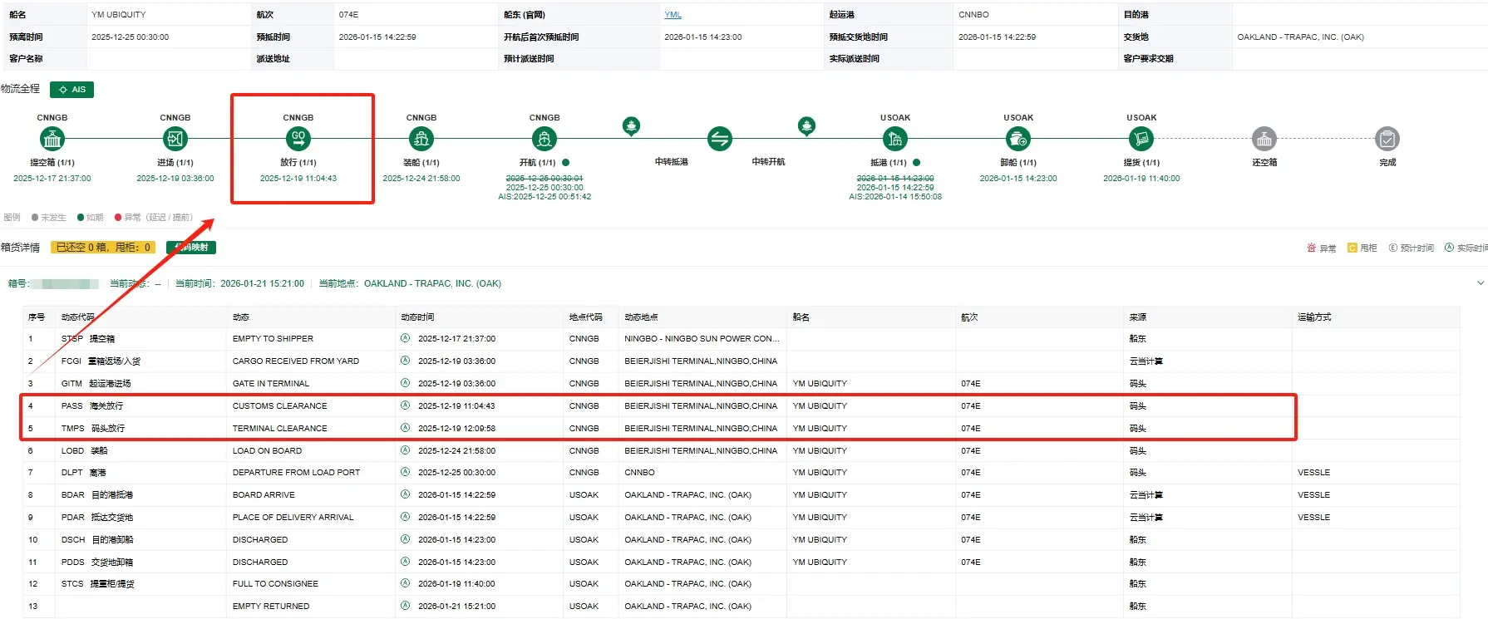1488x619 pixels.
Task: Collapse the container details chevron on the right
Action: tap(1480, 283)
